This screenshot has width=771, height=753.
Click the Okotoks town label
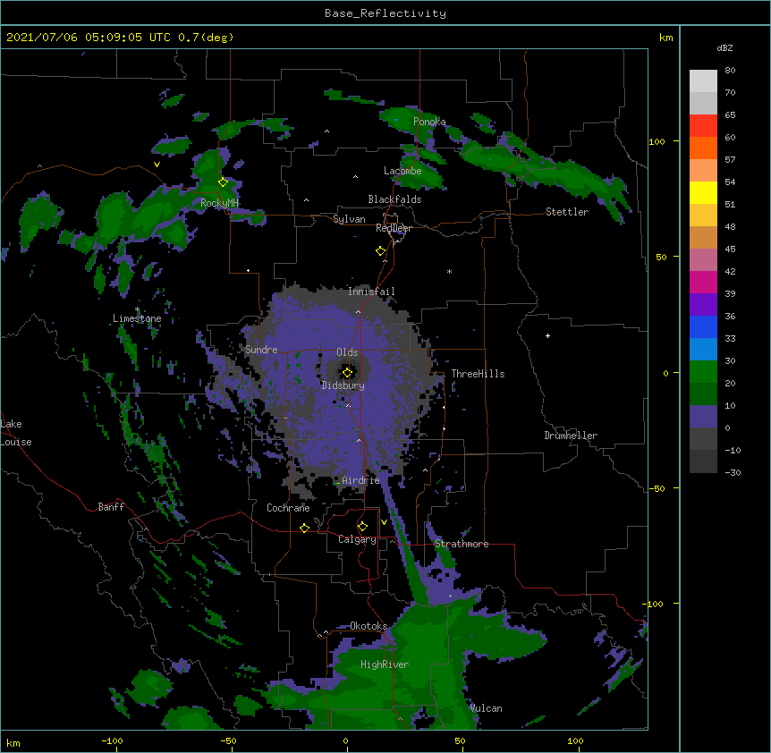click(369, 626)
